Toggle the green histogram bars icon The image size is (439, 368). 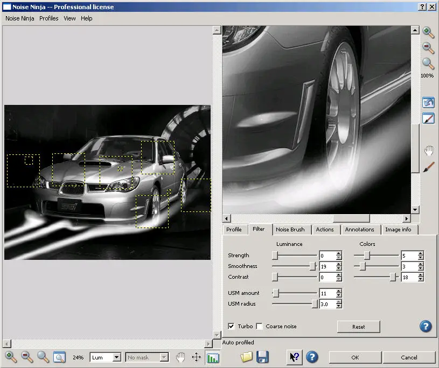tap(213, 357)
